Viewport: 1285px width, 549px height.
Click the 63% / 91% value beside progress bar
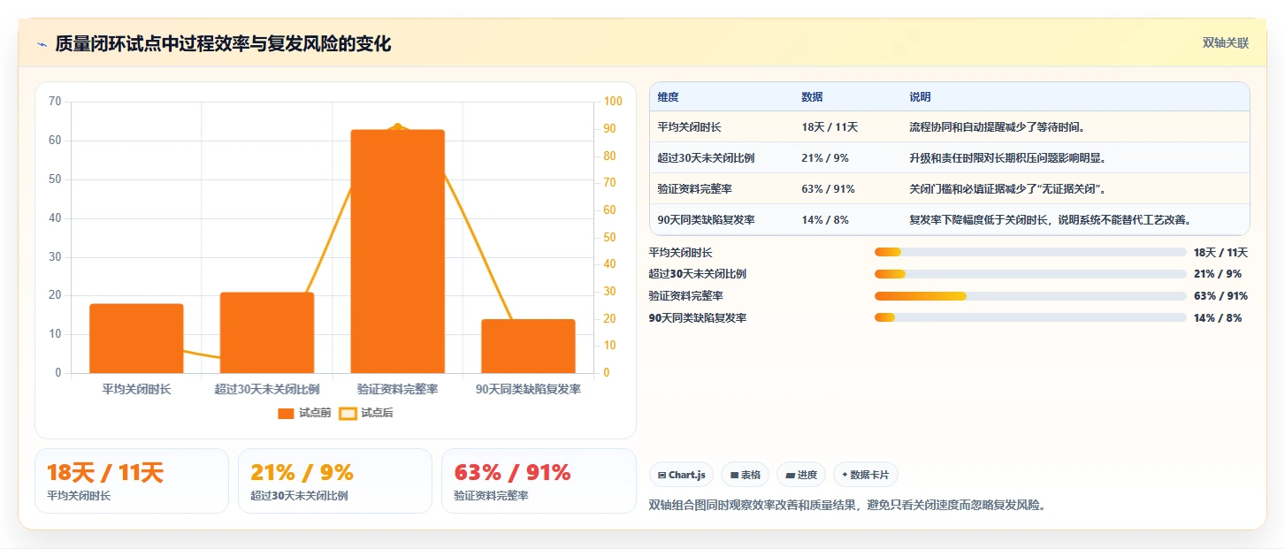pos(1220,296)
